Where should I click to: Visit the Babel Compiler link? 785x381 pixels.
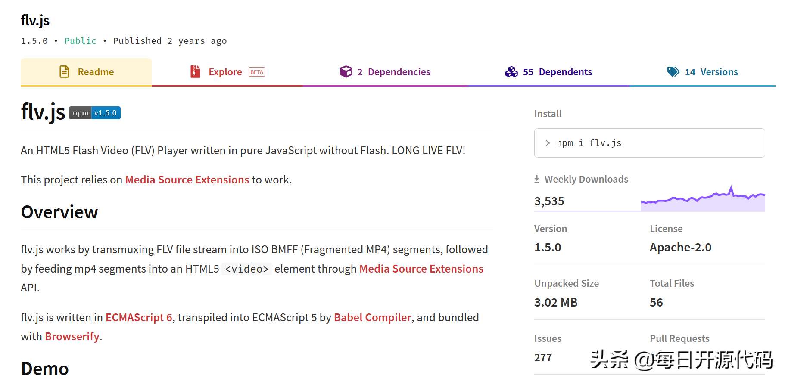click(372, 317)
